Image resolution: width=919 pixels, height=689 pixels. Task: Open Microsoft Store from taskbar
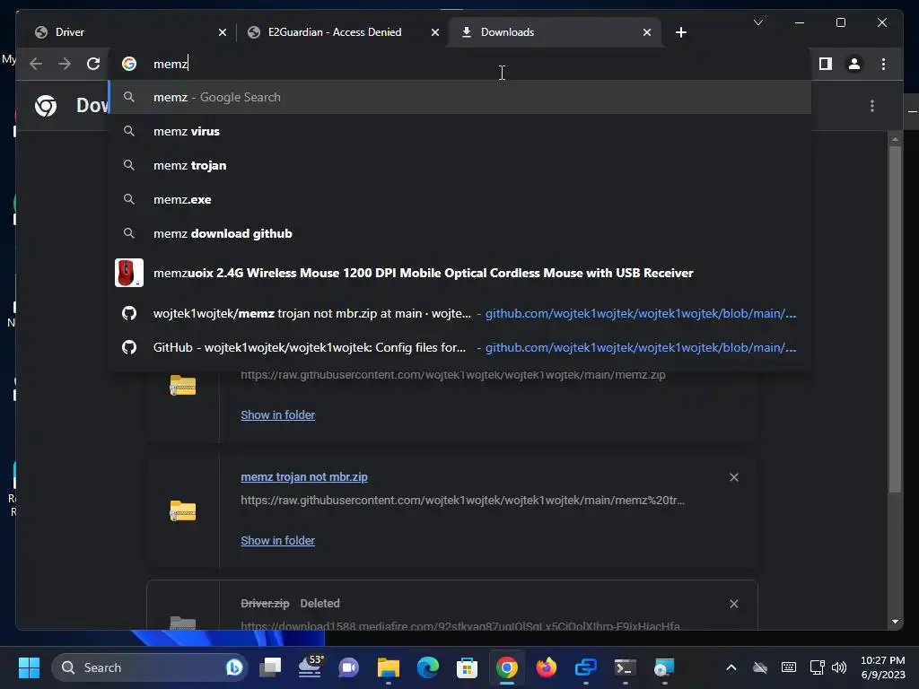[x=467, y=667]
